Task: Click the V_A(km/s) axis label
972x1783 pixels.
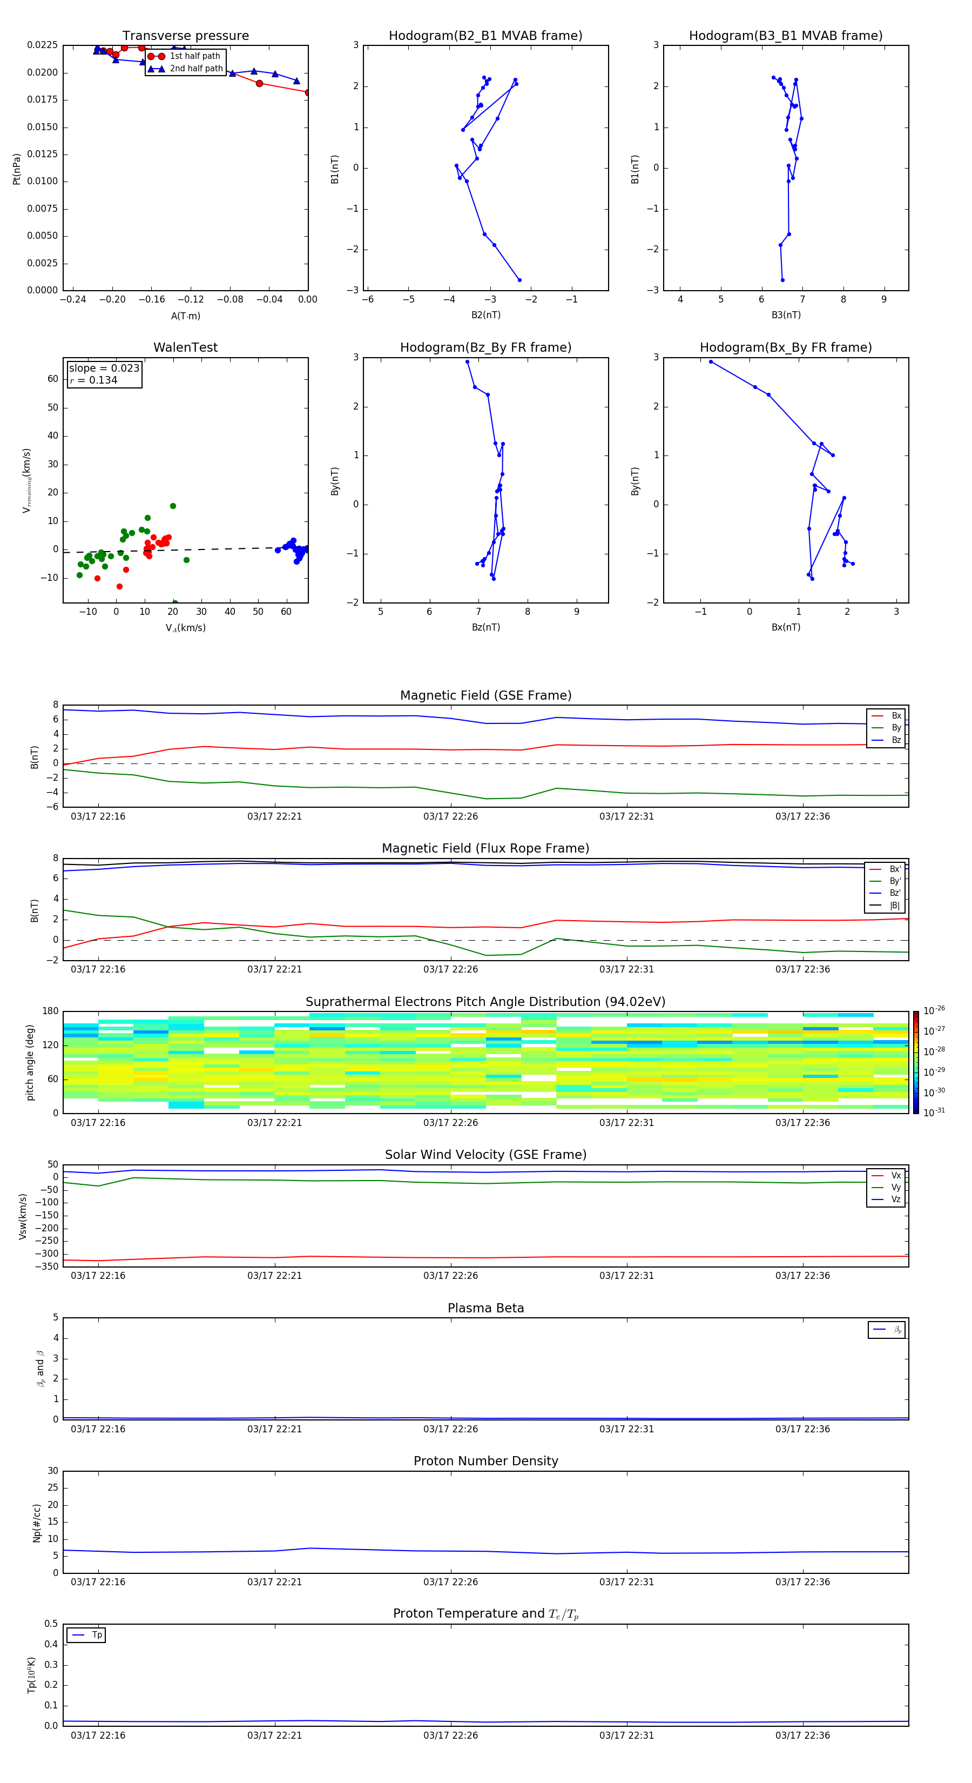Action: 185,628
